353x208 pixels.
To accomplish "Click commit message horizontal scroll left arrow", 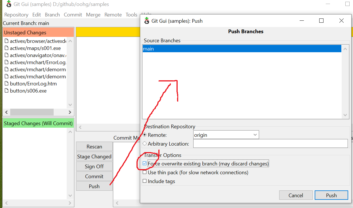I will (117, 203).
